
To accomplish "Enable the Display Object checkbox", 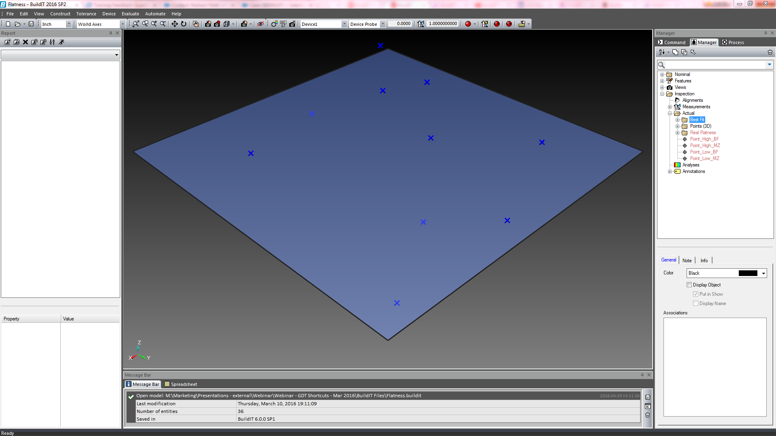I will tap(689, 285).
